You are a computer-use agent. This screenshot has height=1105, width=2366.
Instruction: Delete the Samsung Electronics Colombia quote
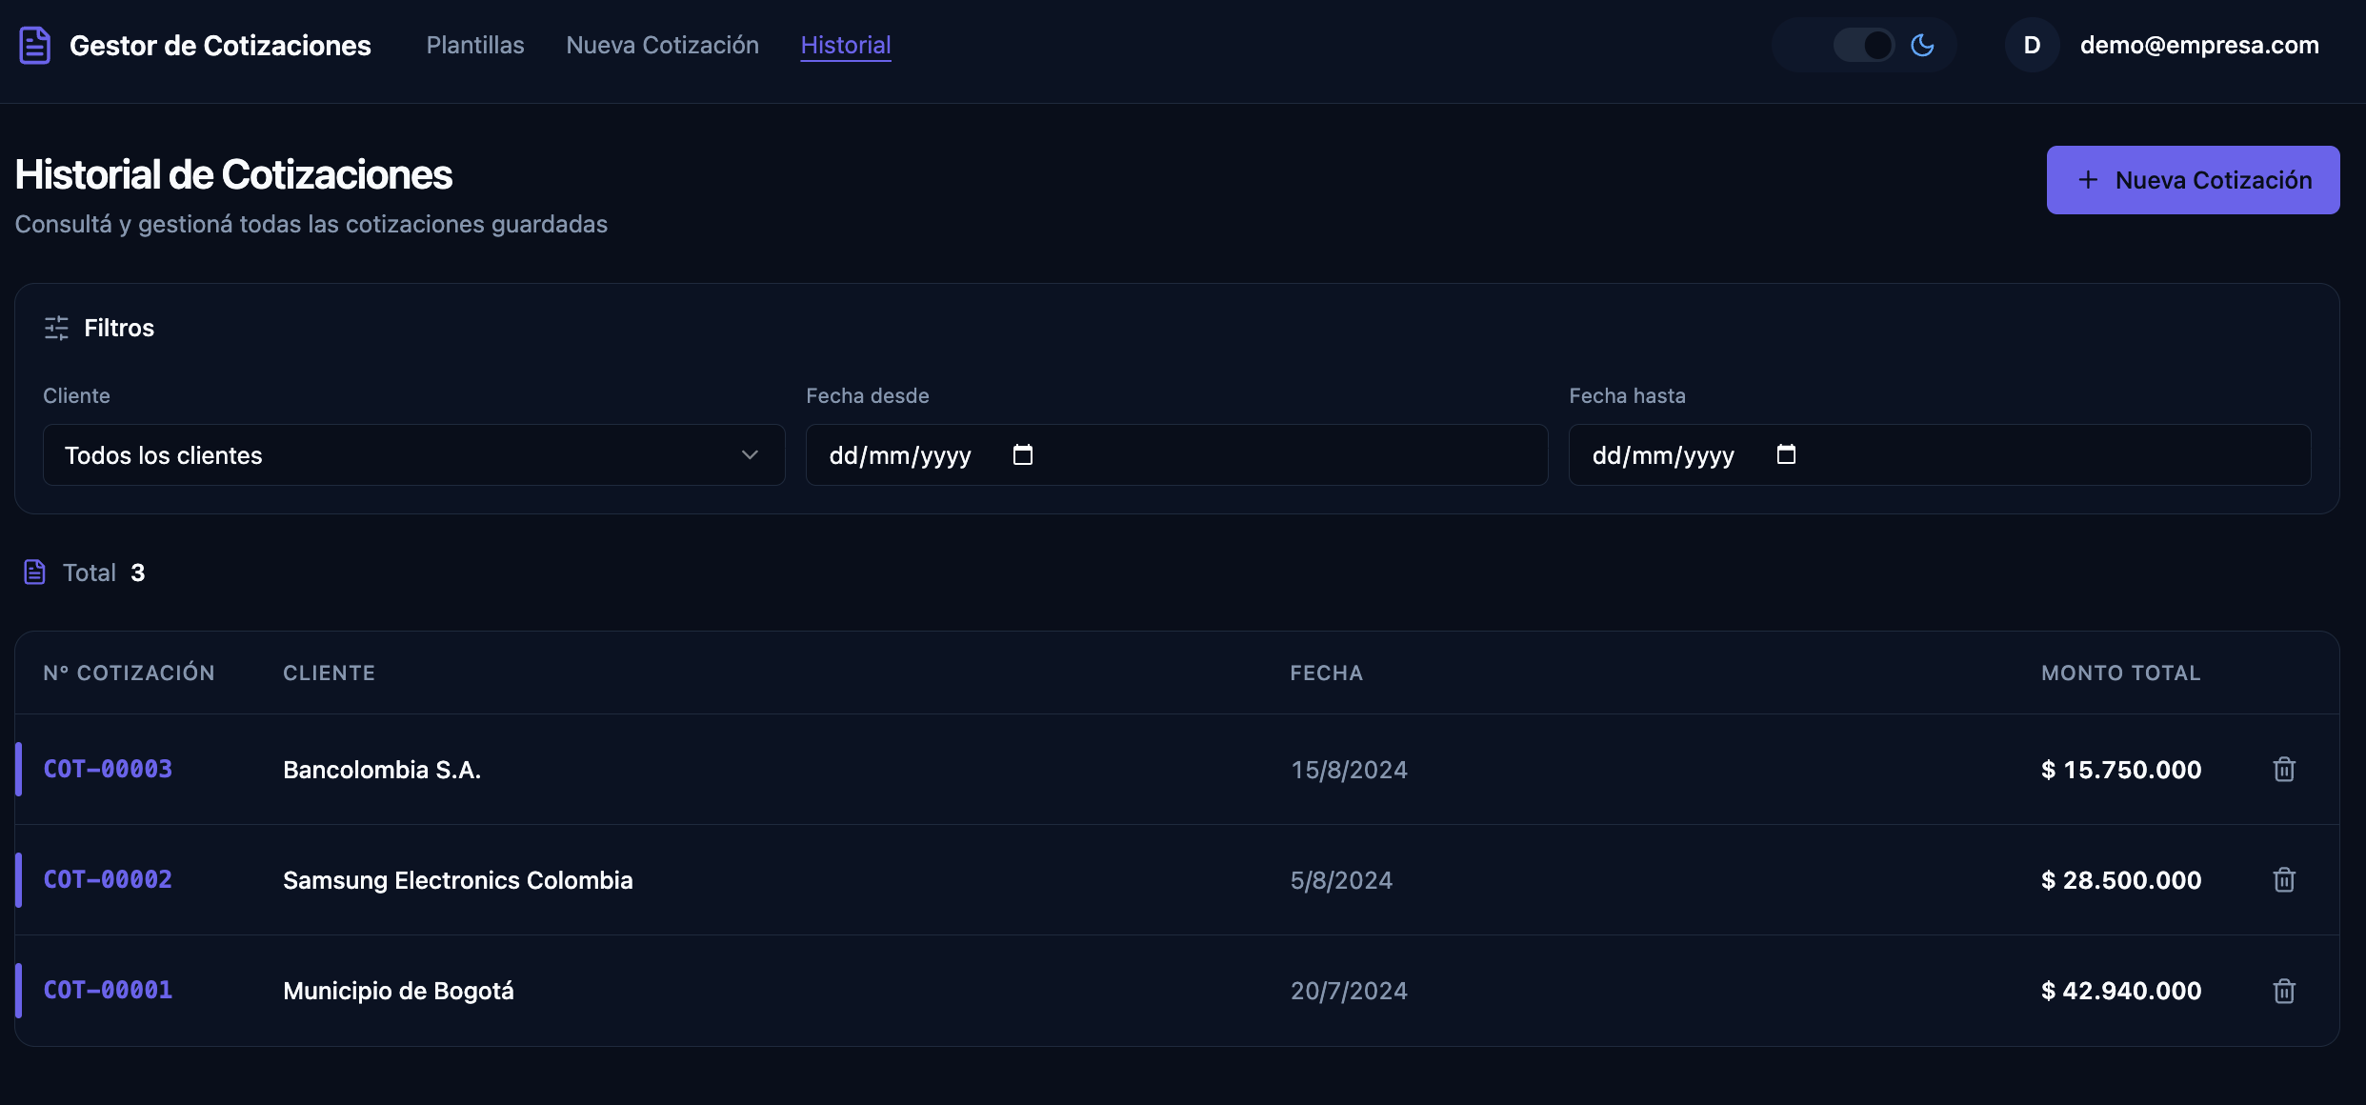coord(2284,880)
